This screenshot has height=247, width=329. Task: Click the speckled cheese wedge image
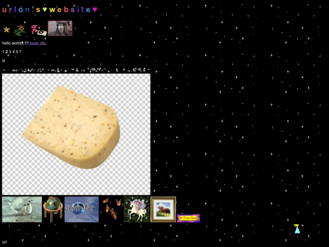[x=76, y=134]
